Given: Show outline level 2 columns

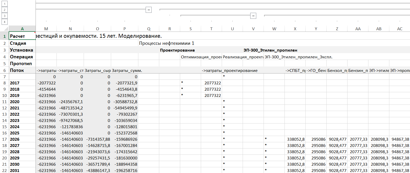Looking at the screenshot, I should pyautogui.click(x=5, y=10).
